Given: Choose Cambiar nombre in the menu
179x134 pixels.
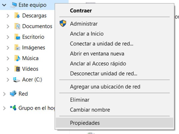Looking at the screenshot, I should [x=90, y=110].
